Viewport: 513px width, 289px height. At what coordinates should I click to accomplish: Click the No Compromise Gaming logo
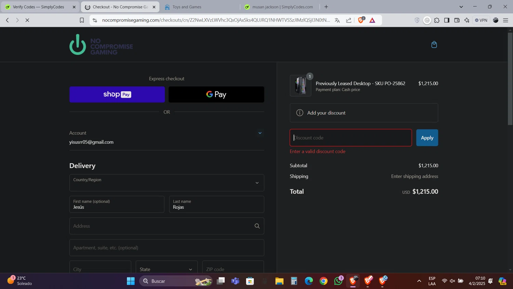click(x=101, y=45)
